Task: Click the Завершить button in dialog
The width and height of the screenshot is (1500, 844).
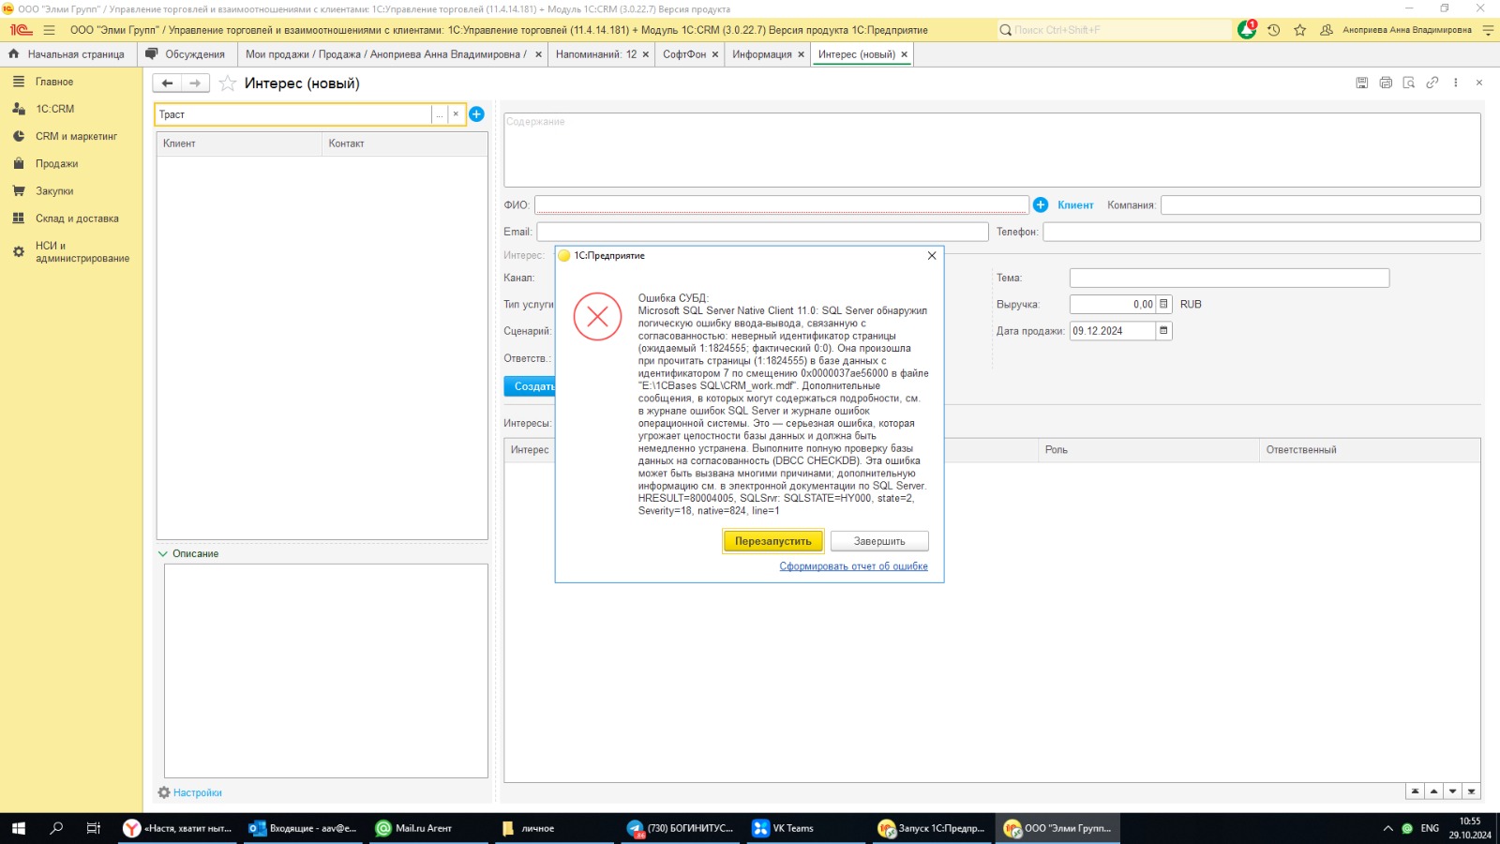Action: click(878, 541)
